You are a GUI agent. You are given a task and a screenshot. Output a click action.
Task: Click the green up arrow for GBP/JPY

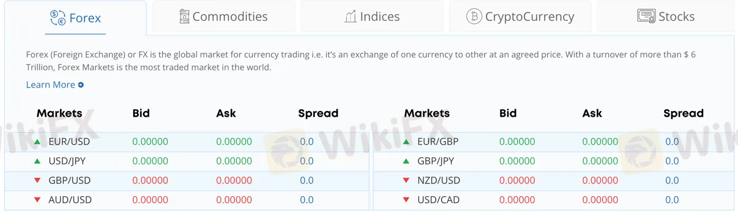[406, 161]
